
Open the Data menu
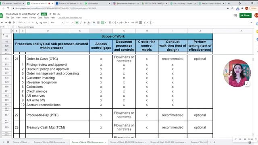pyautogui.click(x=40, y=18)
